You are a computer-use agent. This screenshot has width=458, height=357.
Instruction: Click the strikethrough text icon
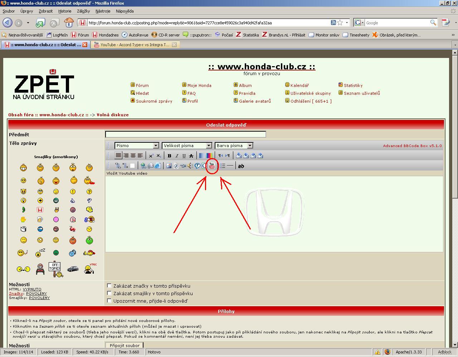tap(191, 156)
